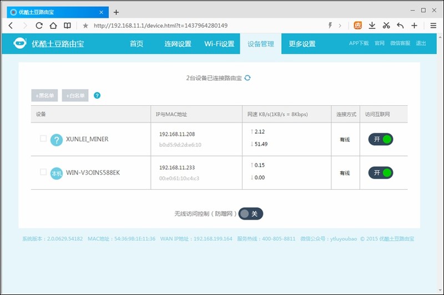This screenshot has width=444, height=295.
Task: Click the 连接方式 column header
Action: (x=346, y=114)
